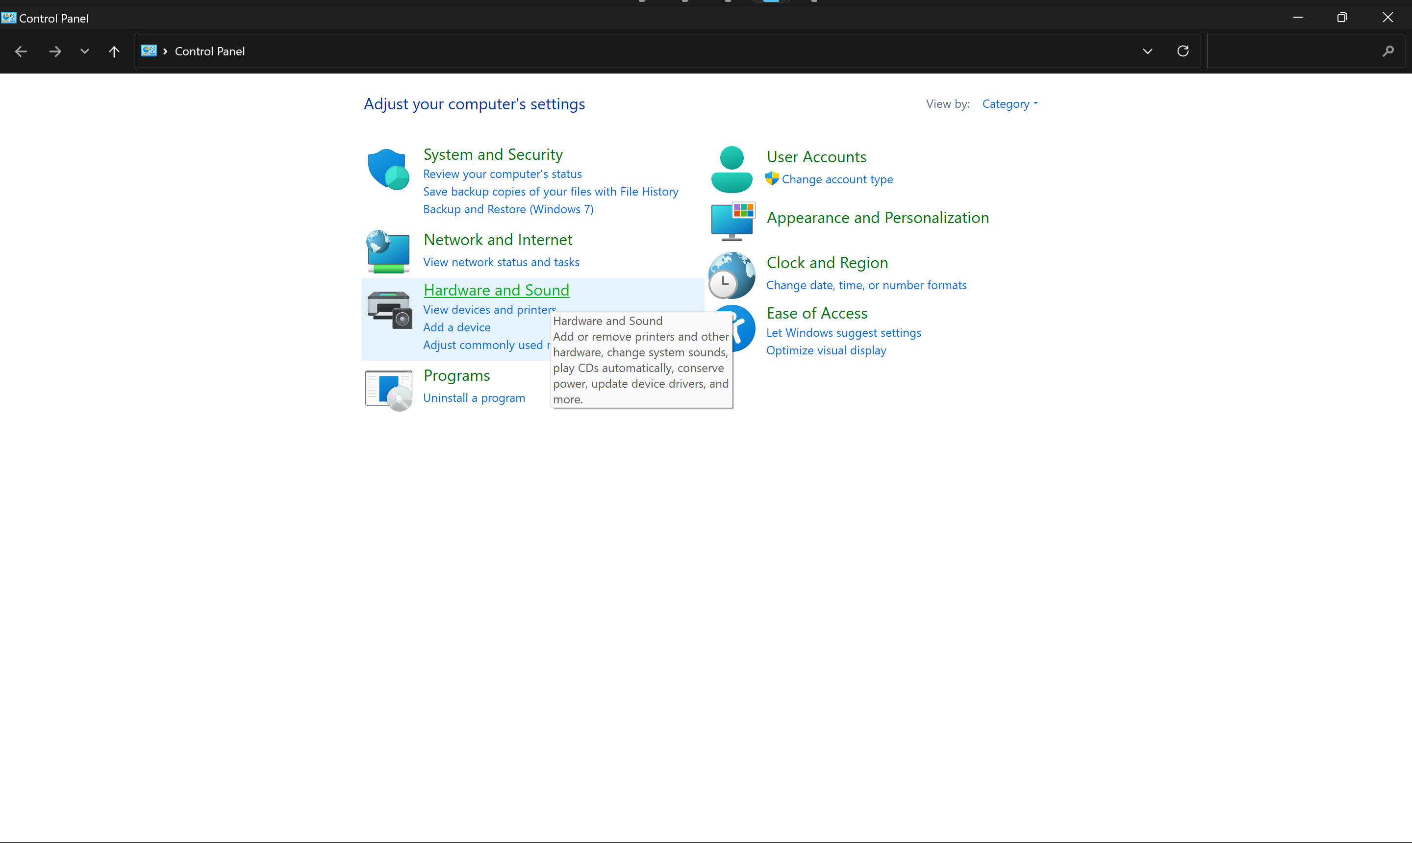Open Hardware and Sound category
This screenshot has height=843, width=1412.
(x=497, y=290)
